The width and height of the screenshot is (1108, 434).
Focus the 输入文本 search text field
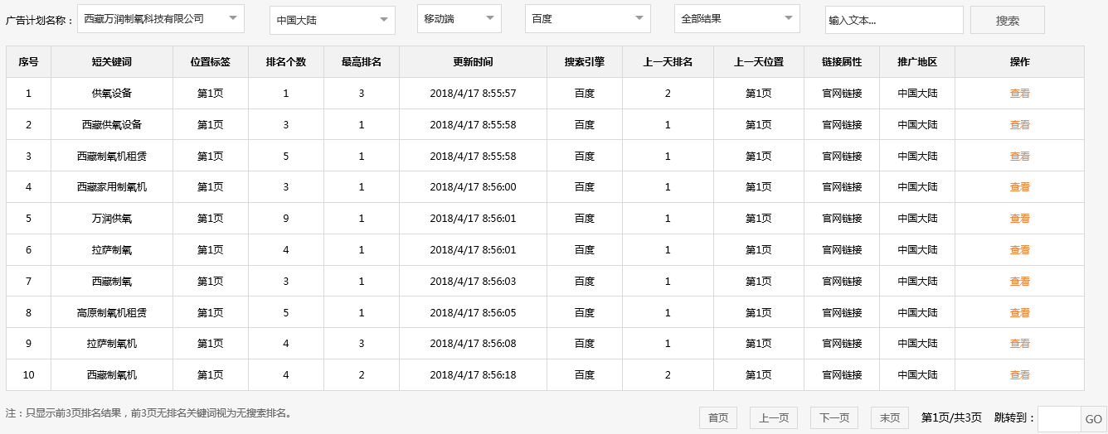click(x=894, y=20)
